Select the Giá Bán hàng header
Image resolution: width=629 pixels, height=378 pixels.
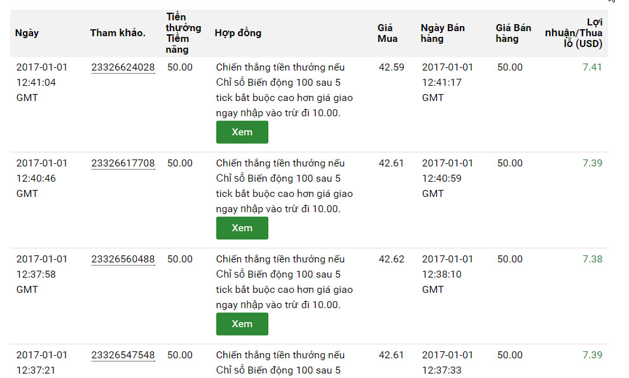[x=513, y=33]
